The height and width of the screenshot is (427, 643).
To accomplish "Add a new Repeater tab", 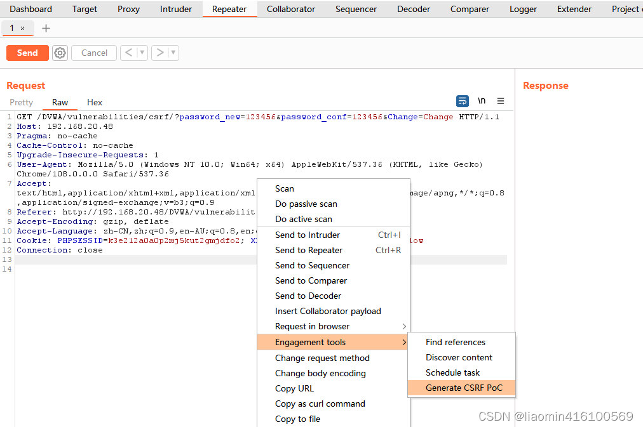I will pos(46,29).
